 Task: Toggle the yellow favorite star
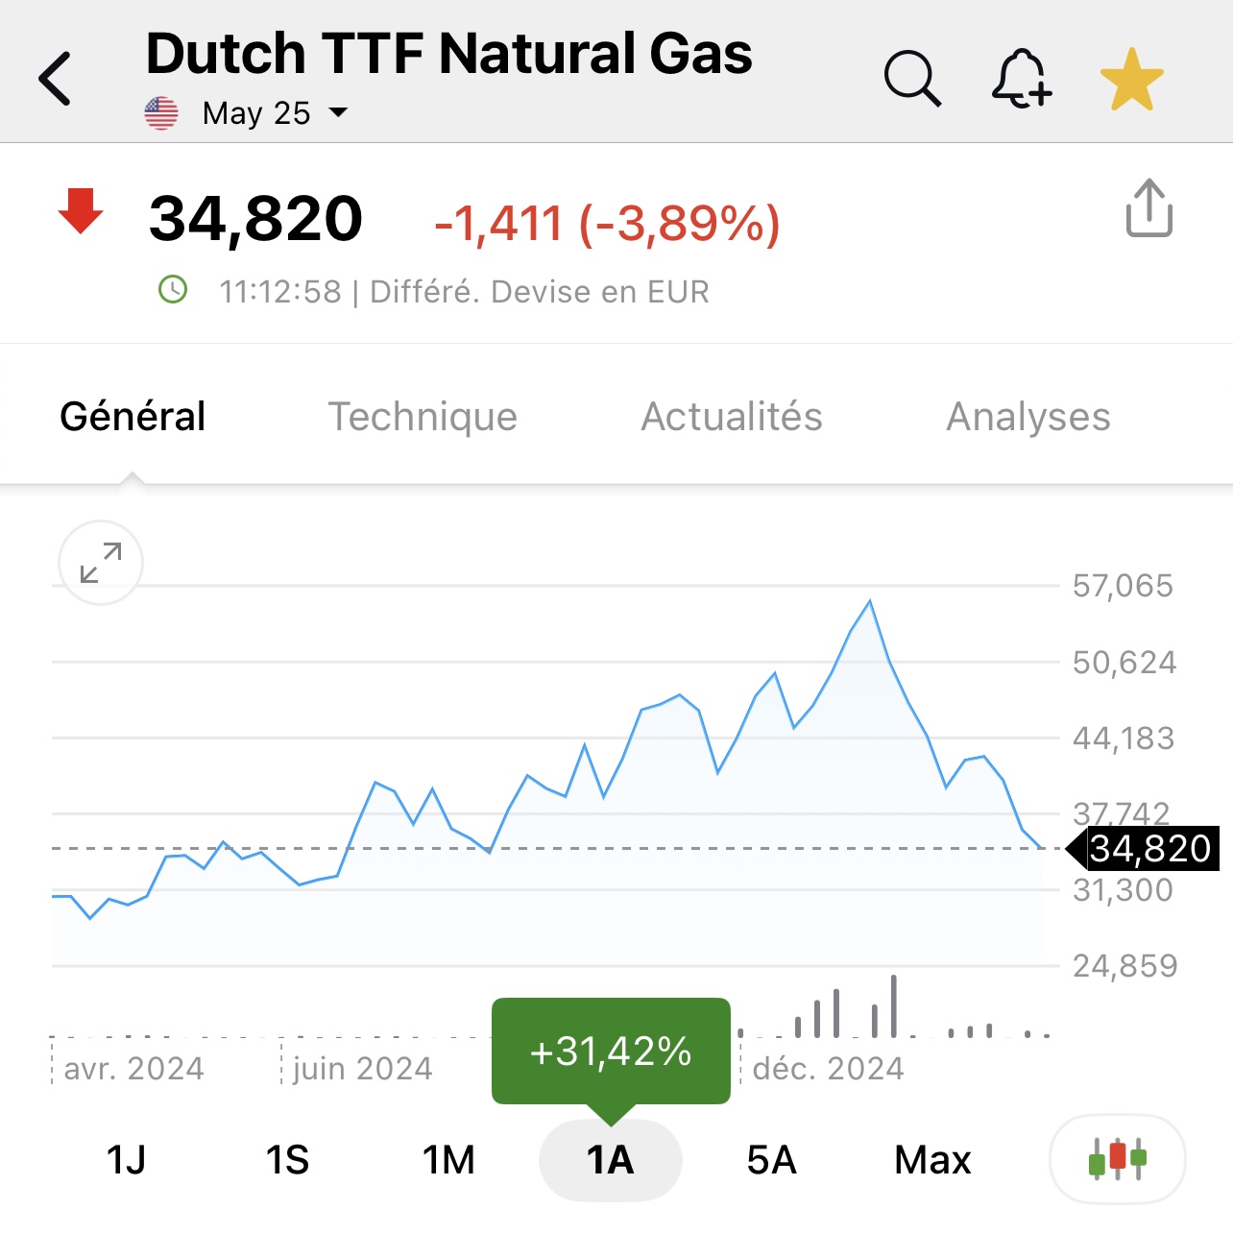1131,79
